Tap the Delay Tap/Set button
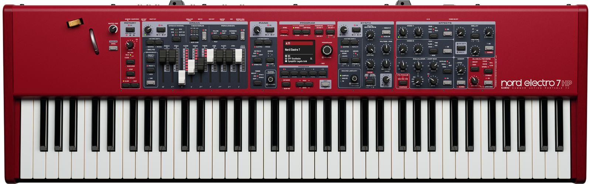 pos(461,48)
